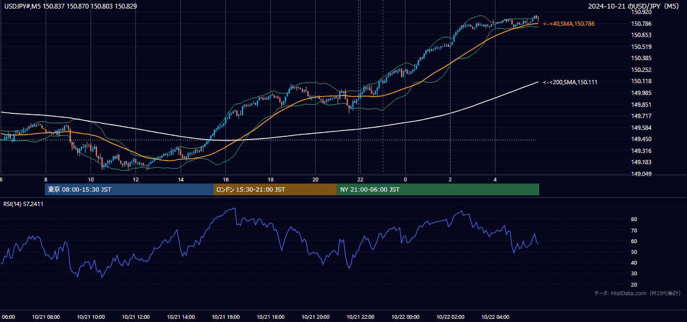This screenshot has width=687, height=322.
Task: Click the 149.183 price axis label
Action: (x=642, y=163)
